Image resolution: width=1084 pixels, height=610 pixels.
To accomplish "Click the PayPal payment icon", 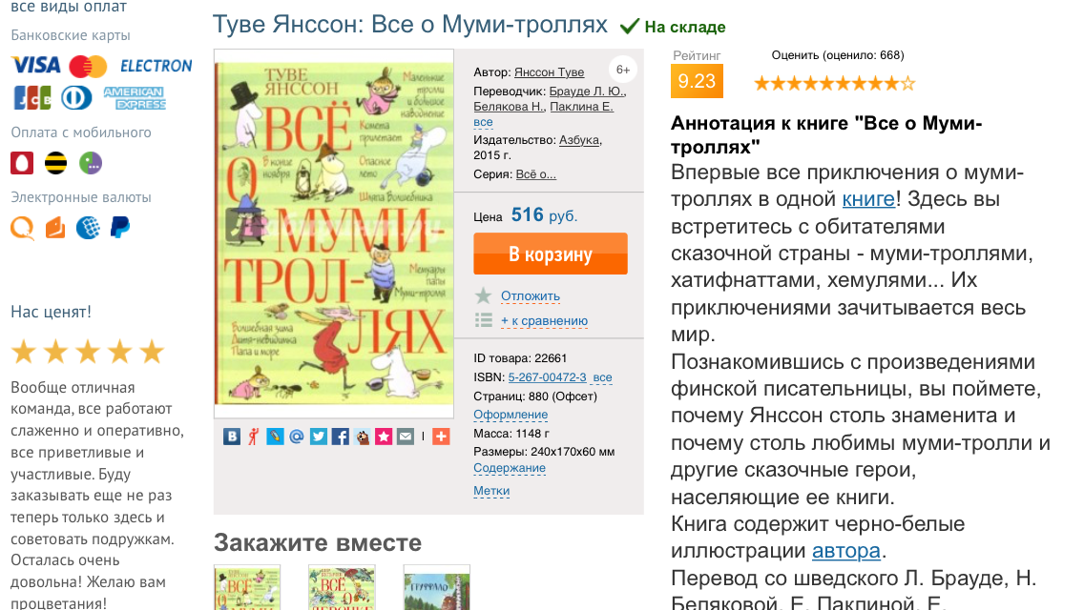I will click(120, 227).
